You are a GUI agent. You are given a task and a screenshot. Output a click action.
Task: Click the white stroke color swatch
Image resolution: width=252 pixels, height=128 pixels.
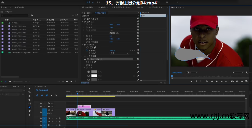point(94,76)
